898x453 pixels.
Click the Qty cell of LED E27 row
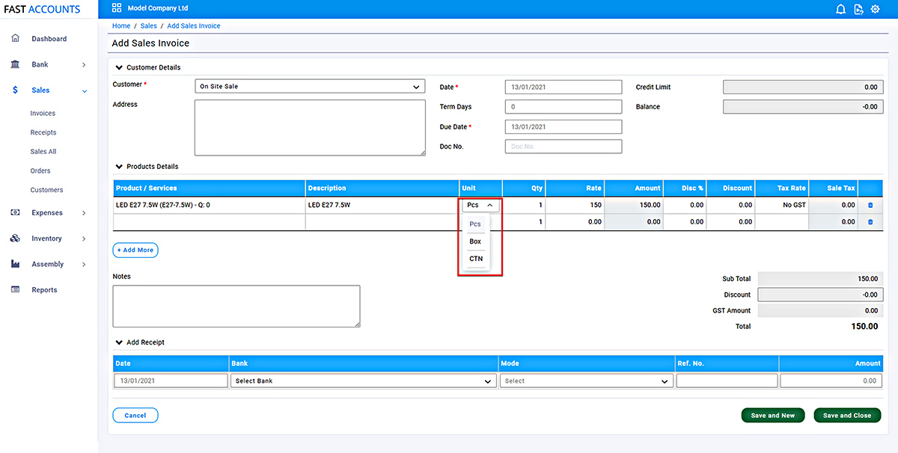(524, 205)
